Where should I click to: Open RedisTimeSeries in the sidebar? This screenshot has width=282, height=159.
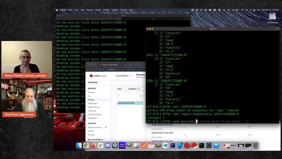click(95, 114)
